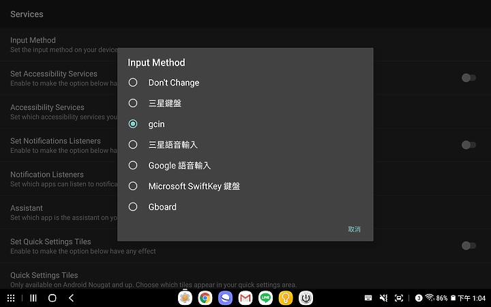The image size is (491, 307).
Task: Launch Chrome from the taskbar
Action: click(x=205, y=298)
